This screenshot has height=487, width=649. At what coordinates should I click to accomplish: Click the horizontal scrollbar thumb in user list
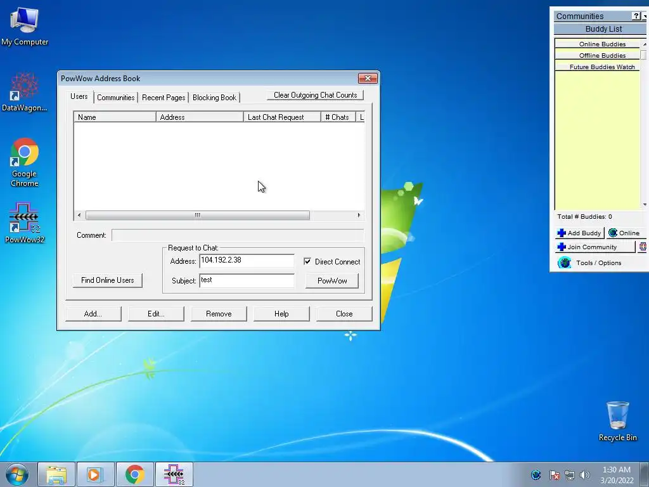pyautogui.click(x=198, y=216)
